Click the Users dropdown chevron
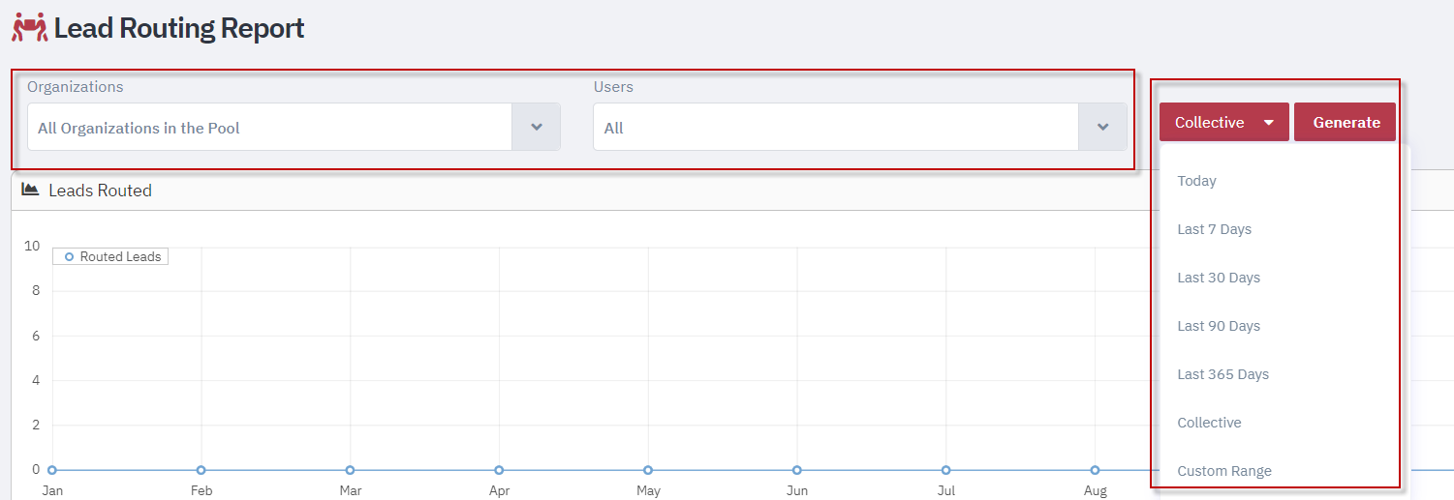1454x500 pixels. point(1103,127)
